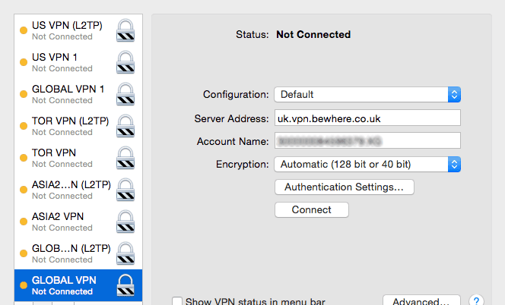Click the yellow status dot for TOR VPN
505x305 pixels.
[x=22, y=158]
